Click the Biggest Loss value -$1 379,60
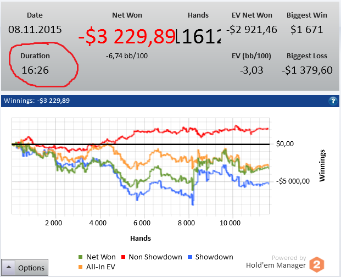The width and height of the screenshot is (341, 277). point(307,70)
